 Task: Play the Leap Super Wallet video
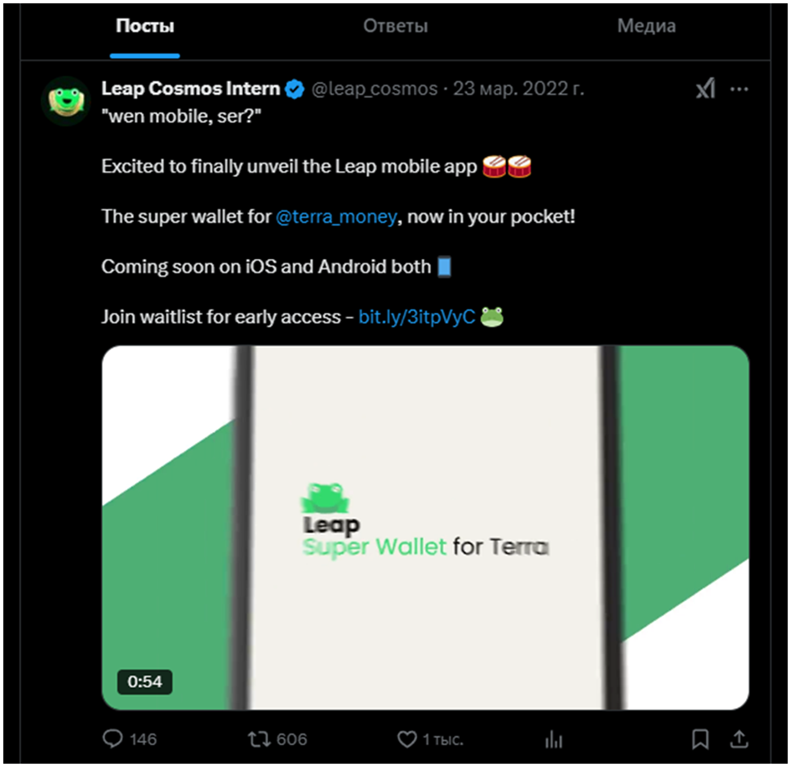426,528
